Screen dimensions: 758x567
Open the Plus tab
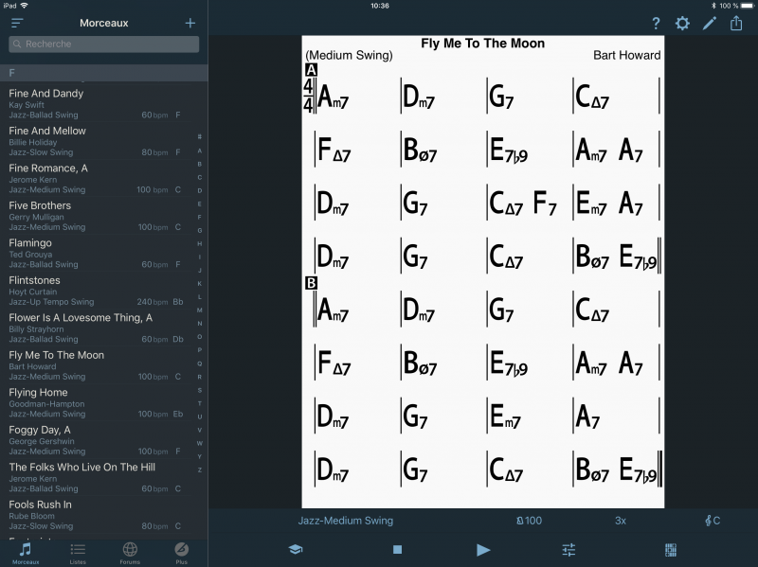(x=181, y=552)
